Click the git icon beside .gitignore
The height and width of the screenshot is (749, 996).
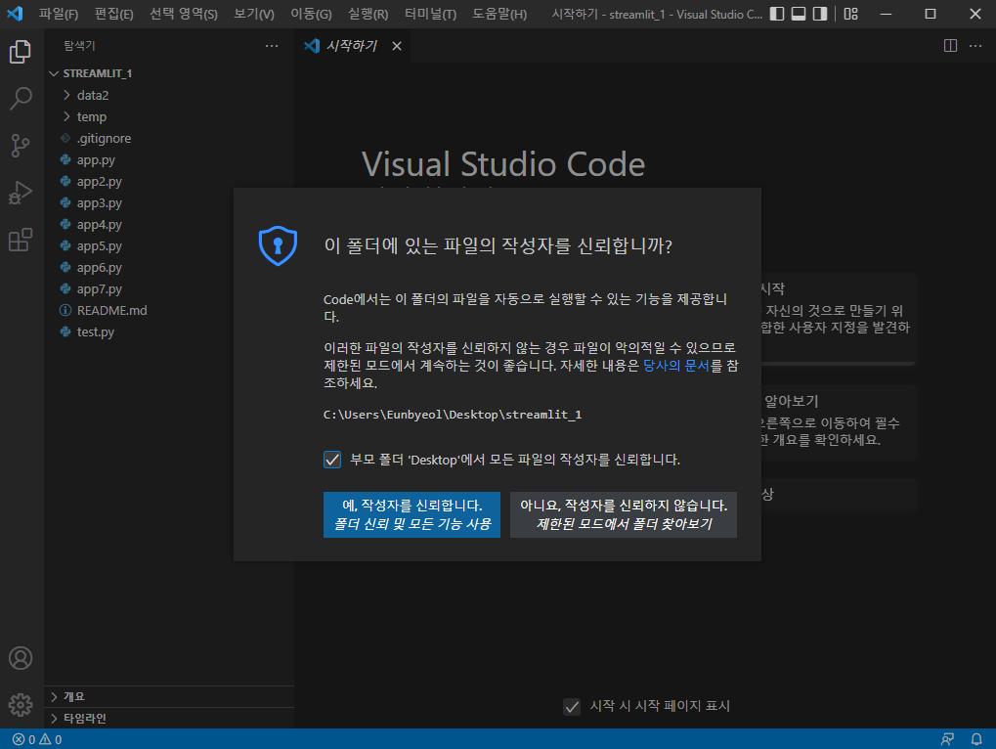[x=65, y=138]
